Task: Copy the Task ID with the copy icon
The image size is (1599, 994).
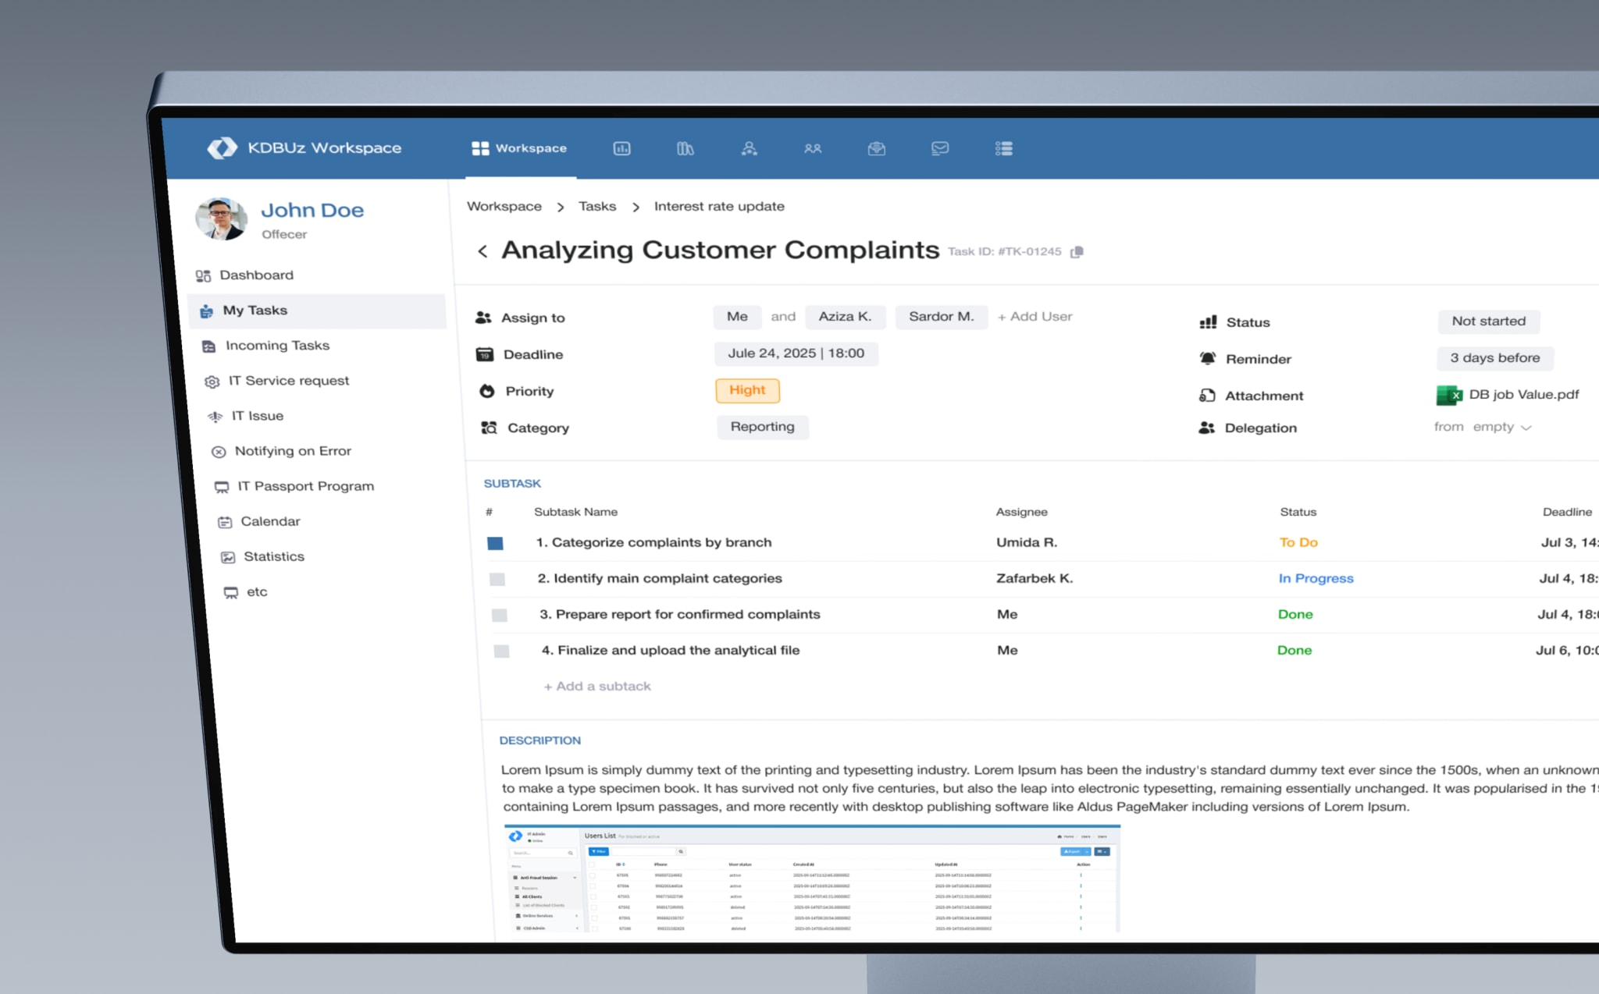Action: click(x=1077, y=252)
